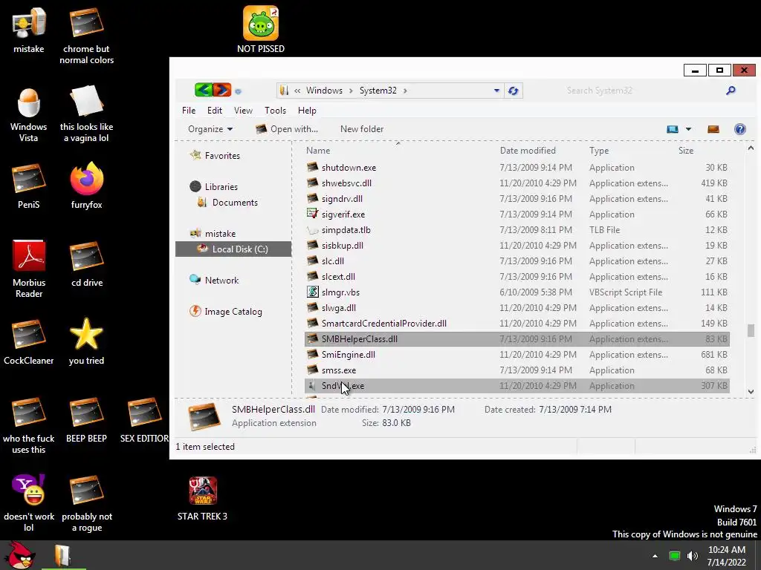Image resolution: width=761 pixels, height=570 pixels.
Task: Expand chevron after System32 in address bar
Action: pyautogui.click(x=405, y=91)
